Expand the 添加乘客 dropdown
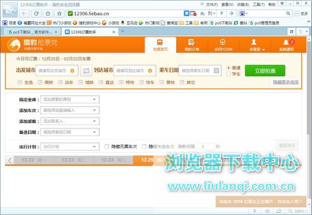 [70, 121]
